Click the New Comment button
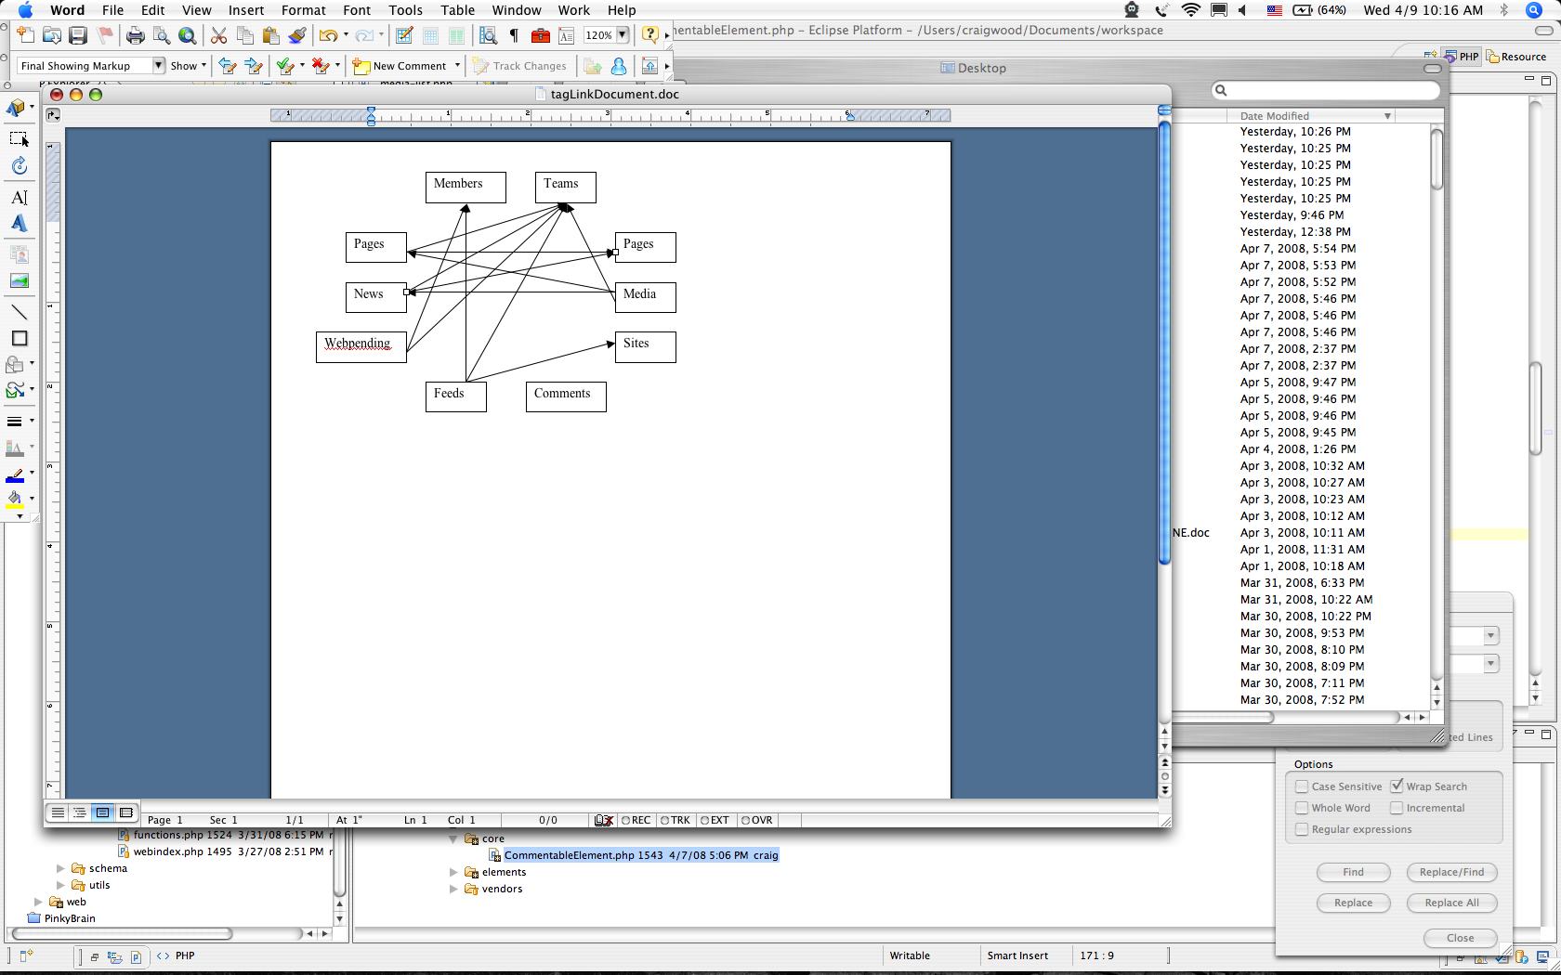 (x=400, y=66)
